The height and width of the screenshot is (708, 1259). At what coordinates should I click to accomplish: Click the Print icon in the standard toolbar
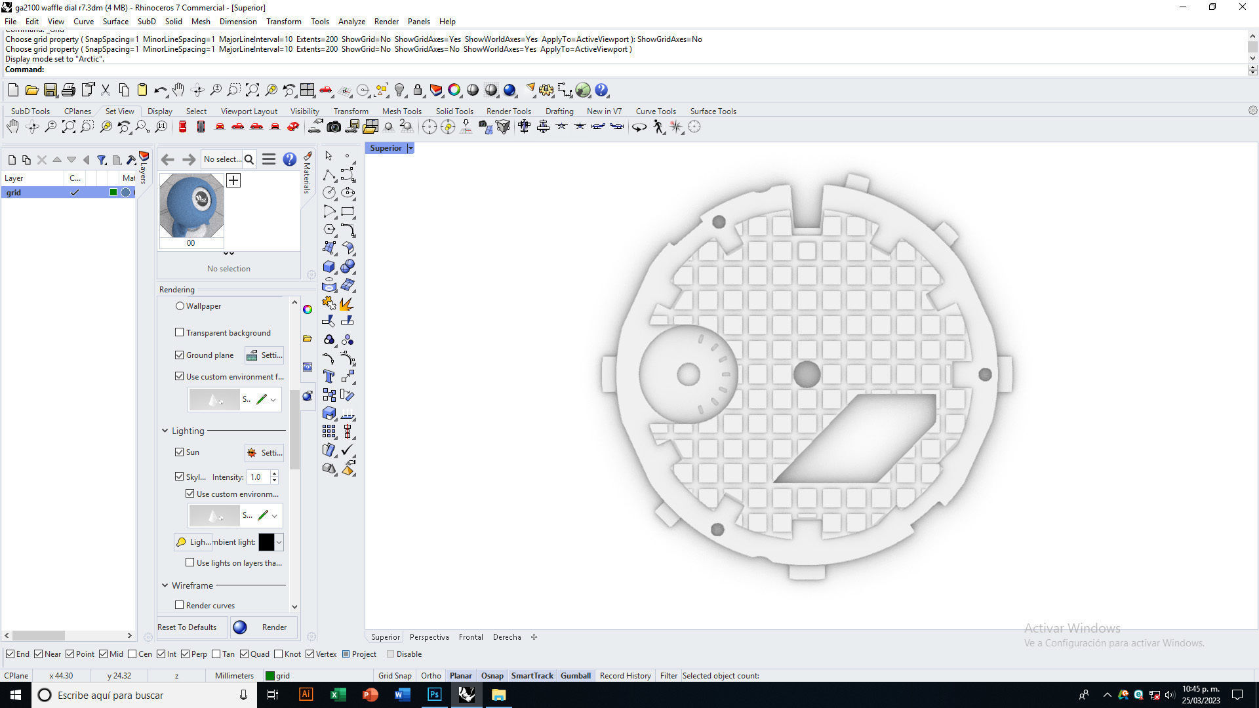pos(68,90)
